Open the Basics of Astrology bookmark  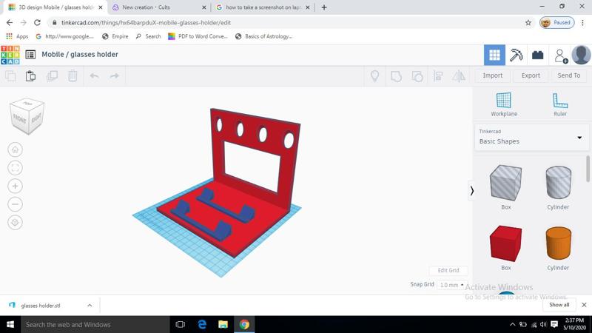(264, 36)
